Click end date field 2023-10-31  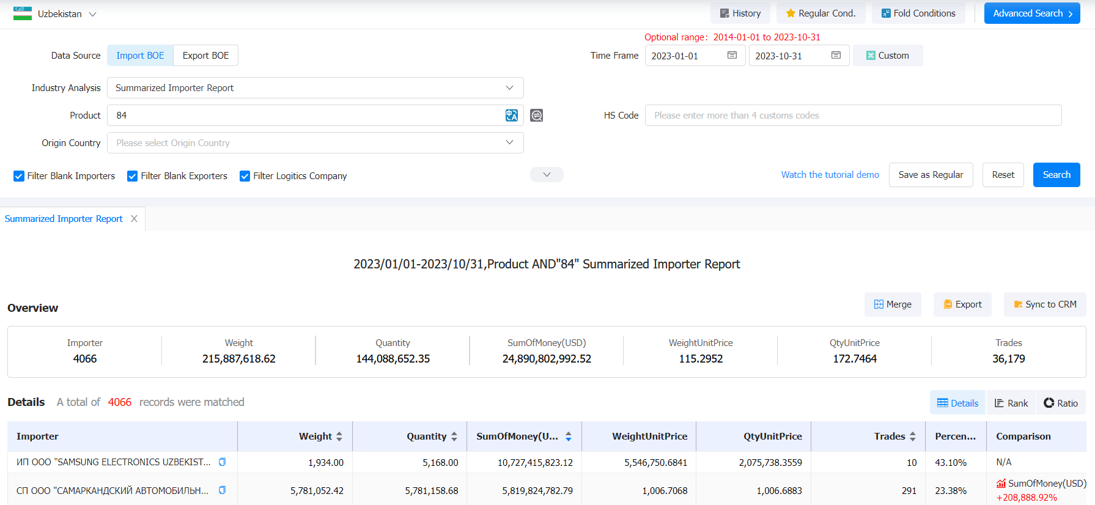pos(799,56)
